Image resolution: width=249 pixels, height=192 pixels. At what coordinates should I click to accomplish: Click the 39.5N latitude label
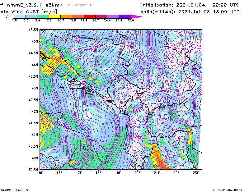33,170
